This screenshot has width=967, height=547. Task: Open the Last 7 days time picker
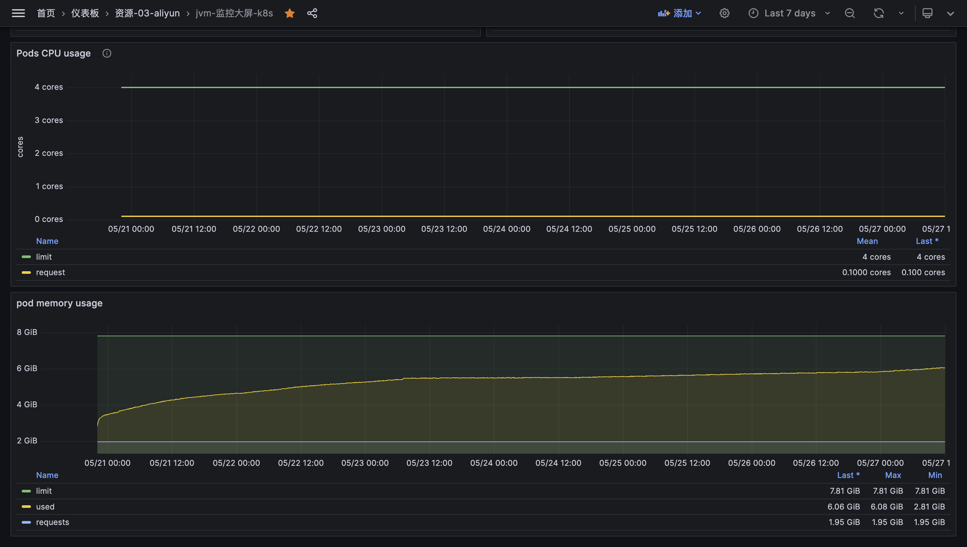789,13
